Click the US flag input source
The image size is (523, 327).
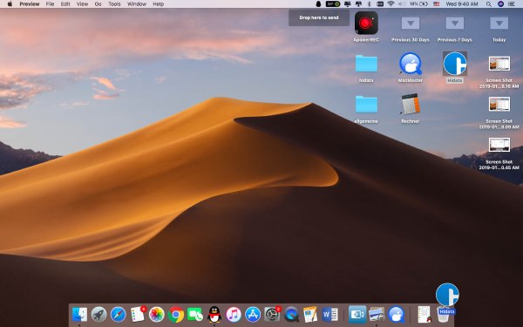point(437,4)
